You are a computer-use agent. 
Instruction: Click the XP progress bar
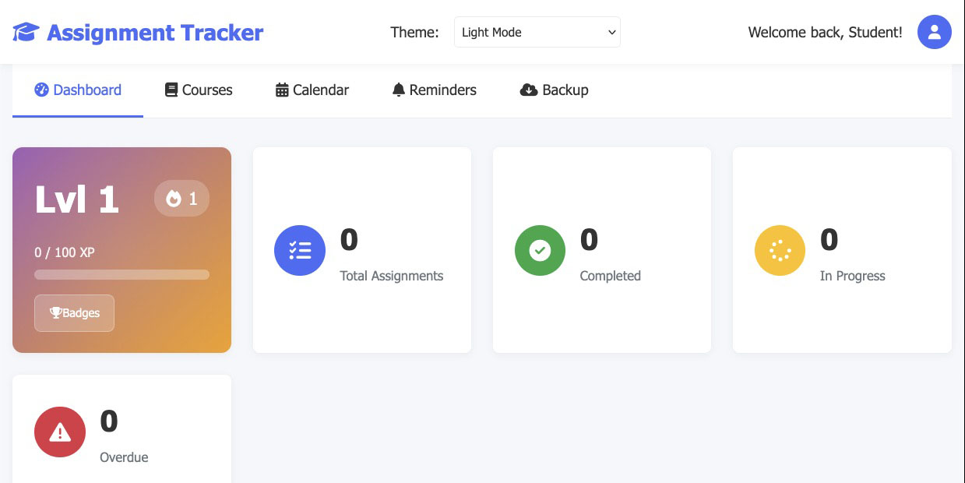point(122,275)
